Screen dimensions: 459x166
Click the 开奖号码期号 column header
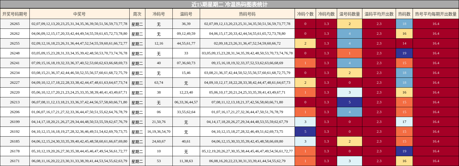15,14
